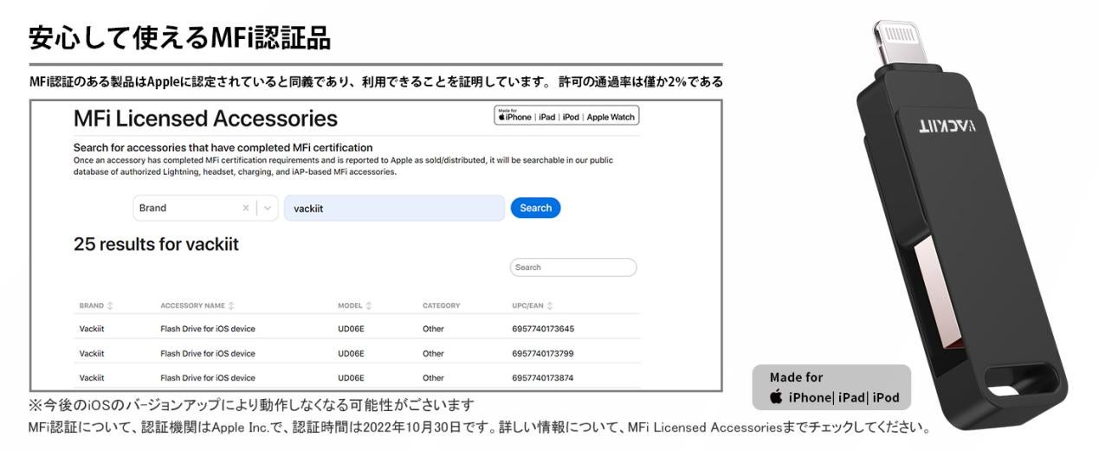The image size is (1099, 450).
Task: Select UPC 6957740173874 cell
Action: (x=543, y=377)
